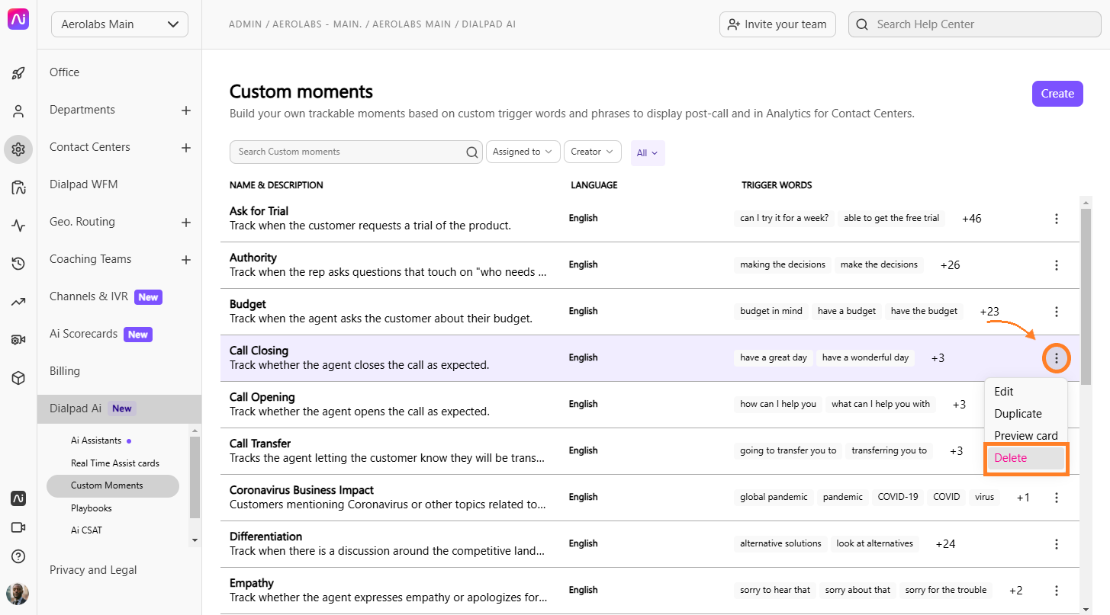Open the help question mark icon
The height and width of the screenshot is (615, 1110).
(x=18, y=556)
